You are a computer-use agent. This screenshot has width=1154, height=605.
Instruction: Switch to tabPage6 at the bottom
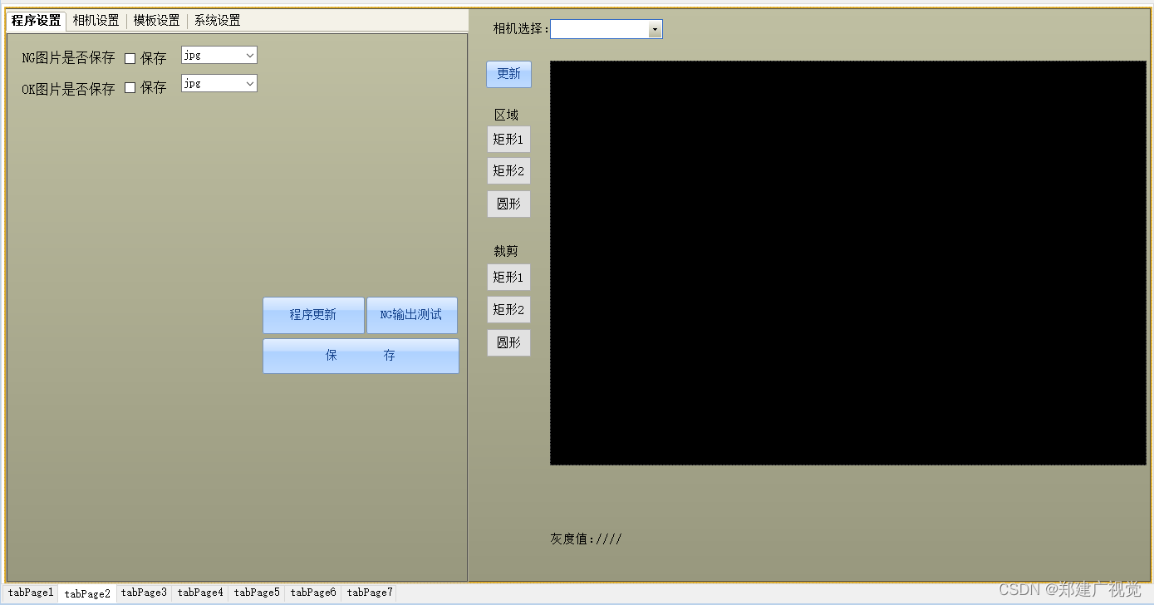click(x=313, y=593)
